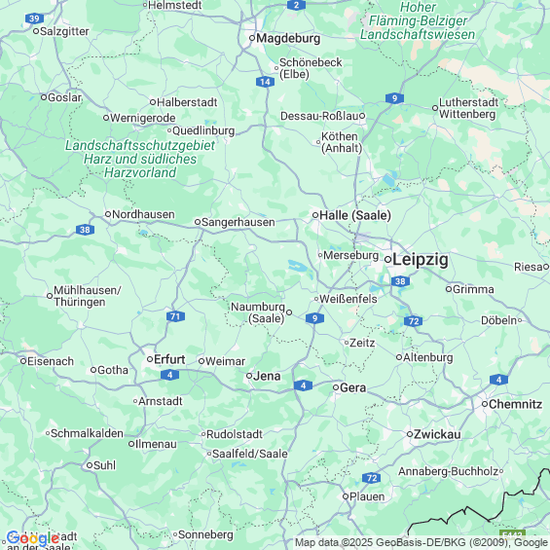Select the Jena city label
Image resolution: width=550 pixels, height=550 pixels.
(267, 376)
